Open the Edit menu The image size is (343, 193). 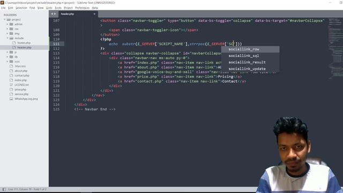click(11, 8)
